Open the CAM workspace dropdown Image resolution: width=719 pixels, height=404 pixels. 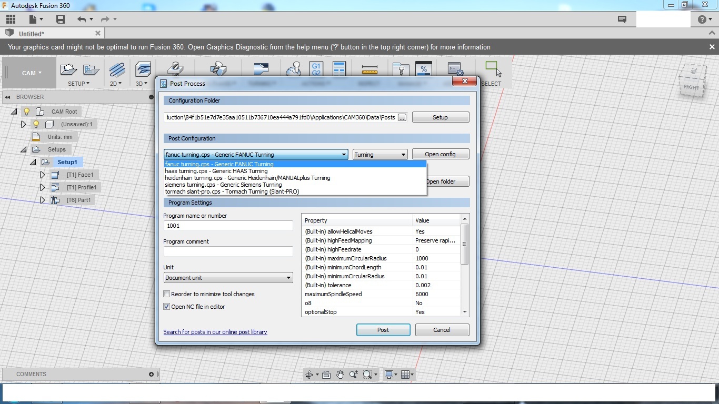tap(32, 73)
